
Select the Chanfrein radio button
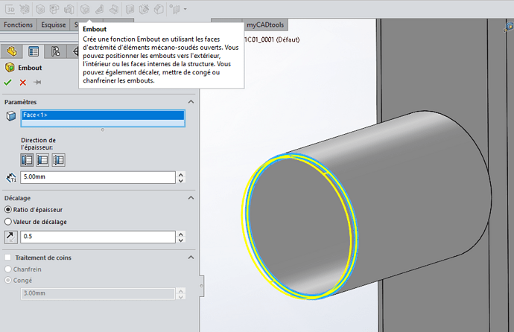(8, 269)
